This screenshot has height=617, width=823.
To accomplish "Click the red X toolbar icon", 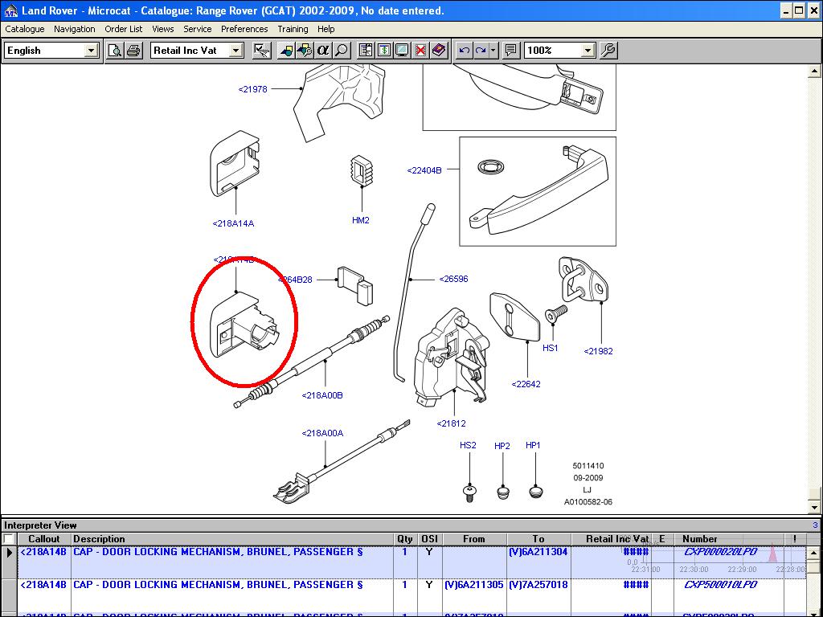I will pyautogui.click(x=420, y=51).
